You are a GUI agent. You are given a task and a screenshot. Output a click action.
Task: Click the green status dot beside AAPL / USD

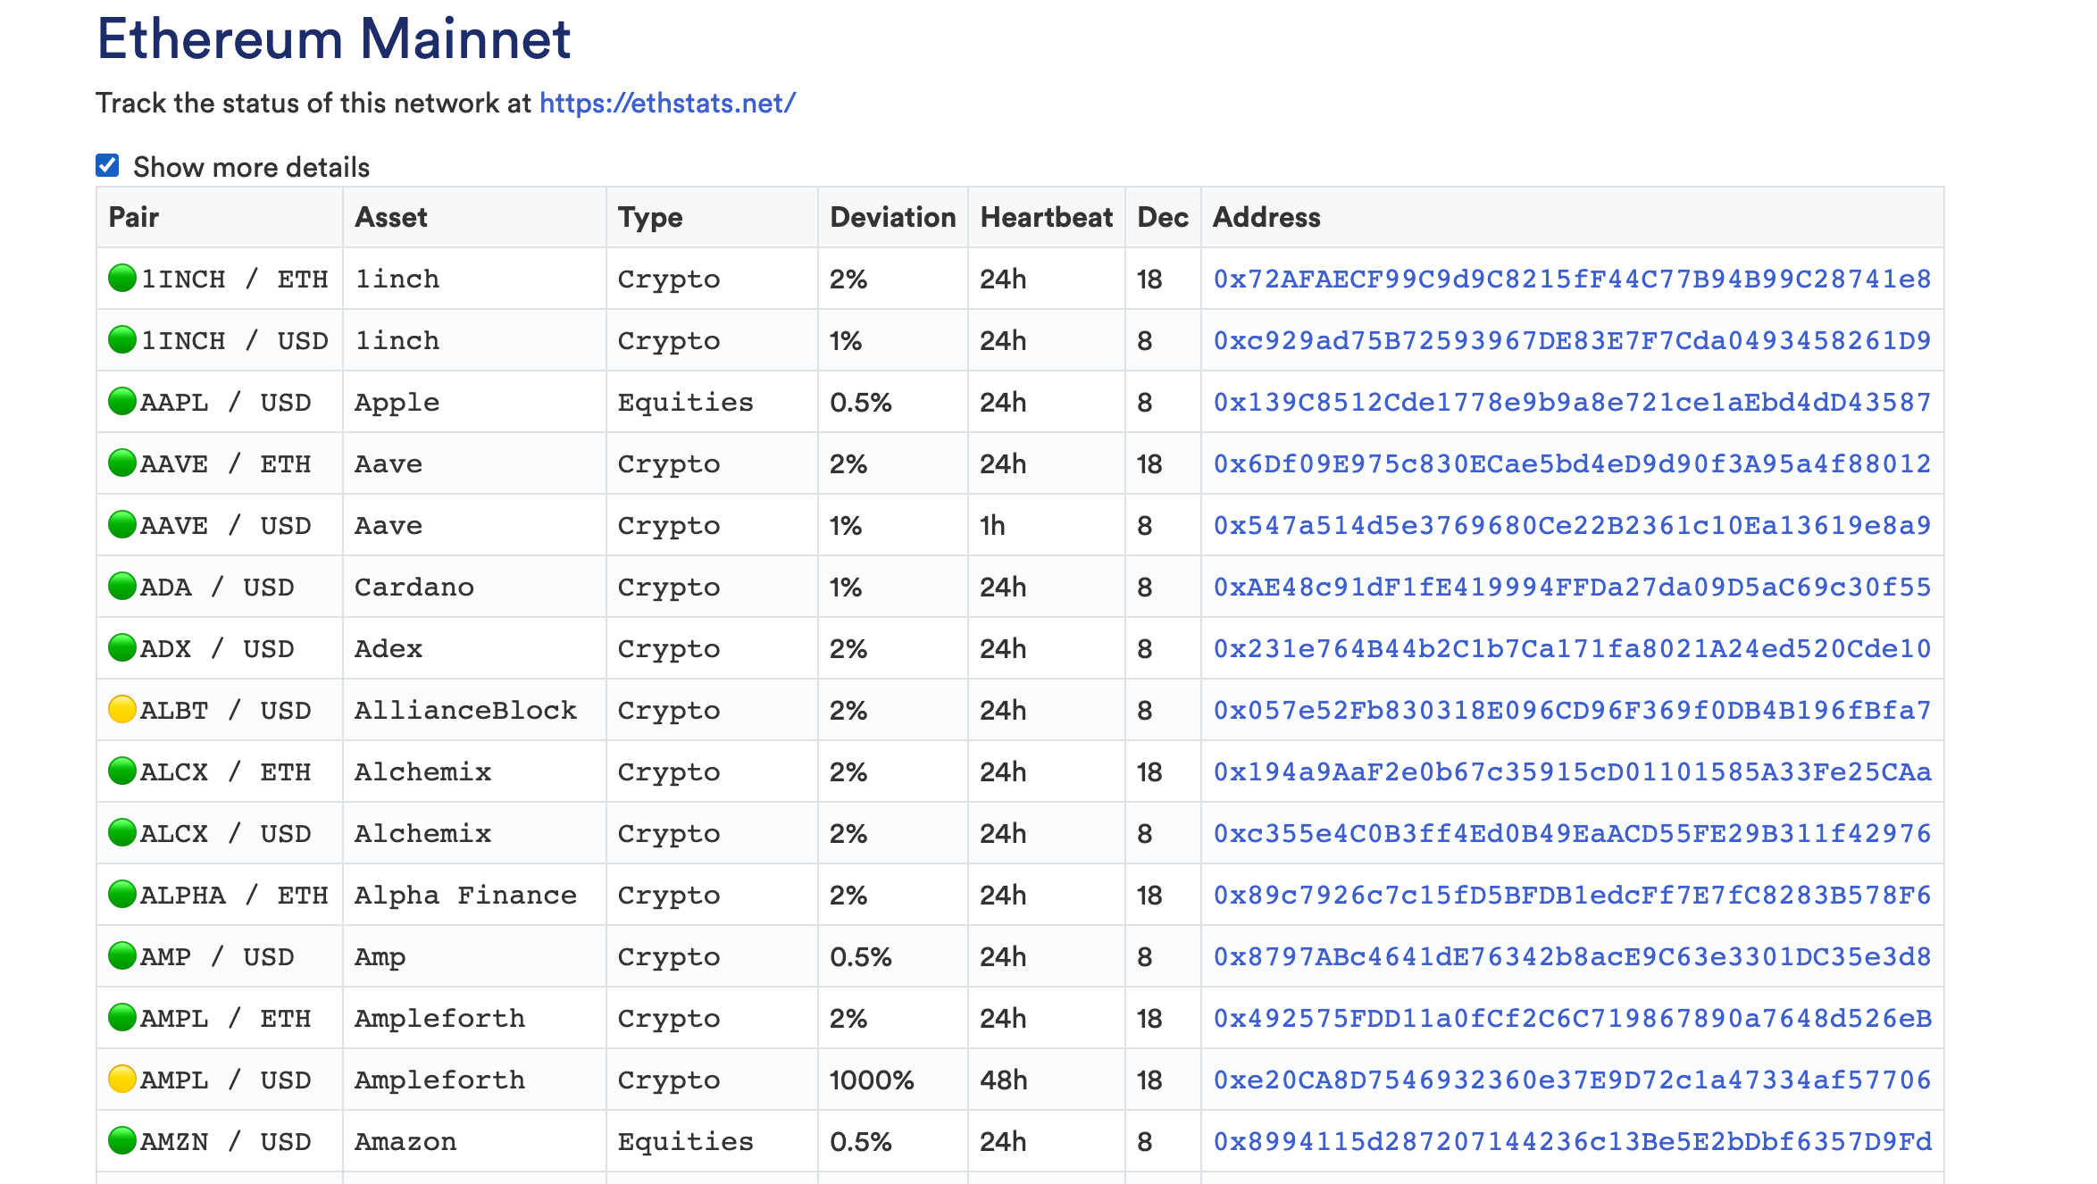pyautogui.click(x=122, y=402)
